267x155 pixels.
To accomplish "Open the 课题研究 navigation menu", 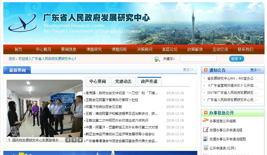I will click(94, 50).
